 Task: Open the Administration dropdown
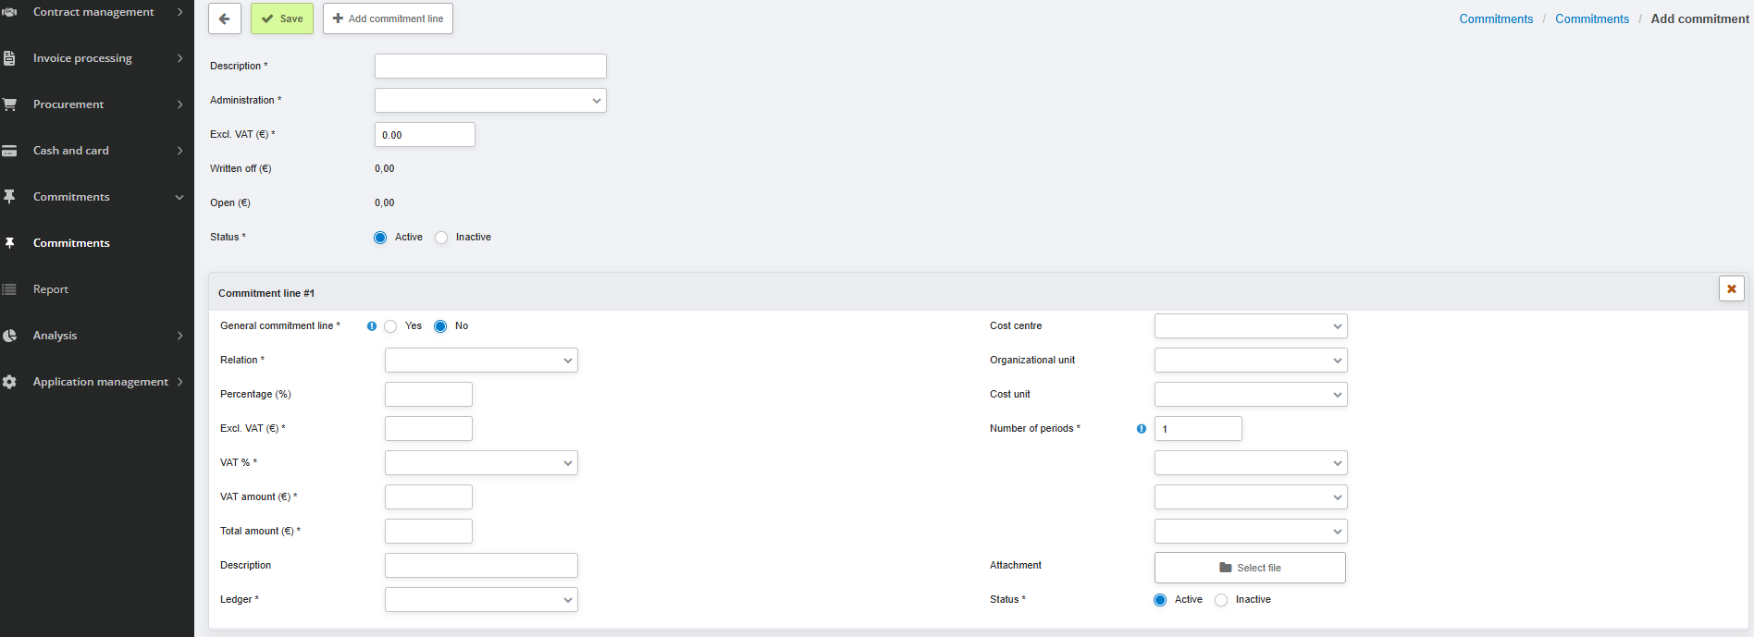[489, 101]
